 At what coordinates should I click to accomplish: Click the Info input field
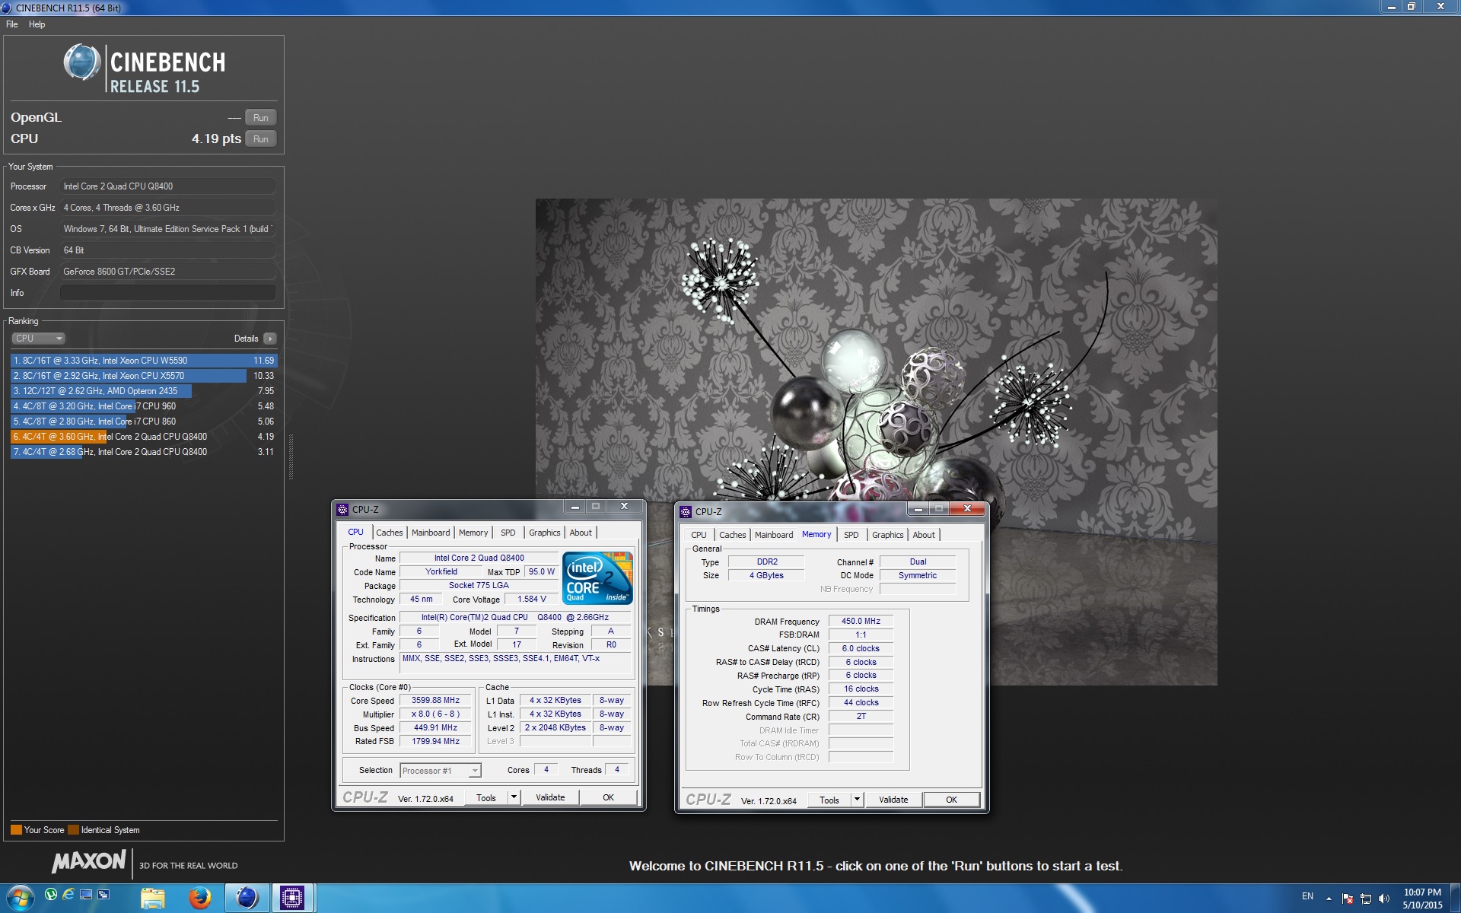[x=167, y=293]
